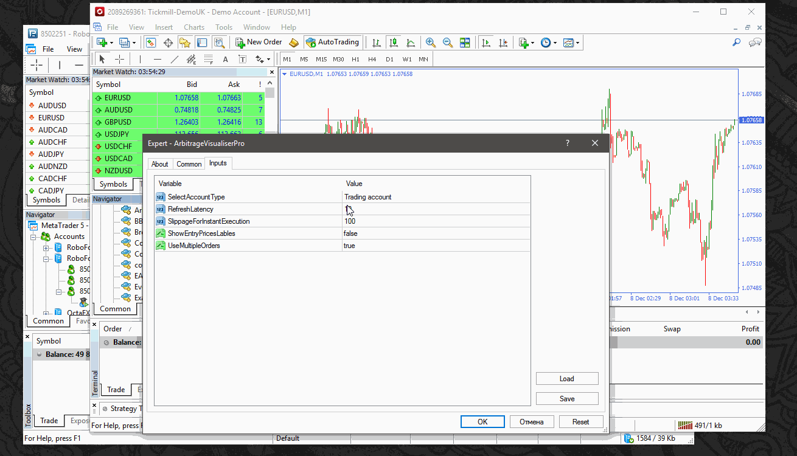The width and height of the screenshot is (797, 456).
Task: Toggle the Navigator panel star-folder icon
Action: click(185, 43)
